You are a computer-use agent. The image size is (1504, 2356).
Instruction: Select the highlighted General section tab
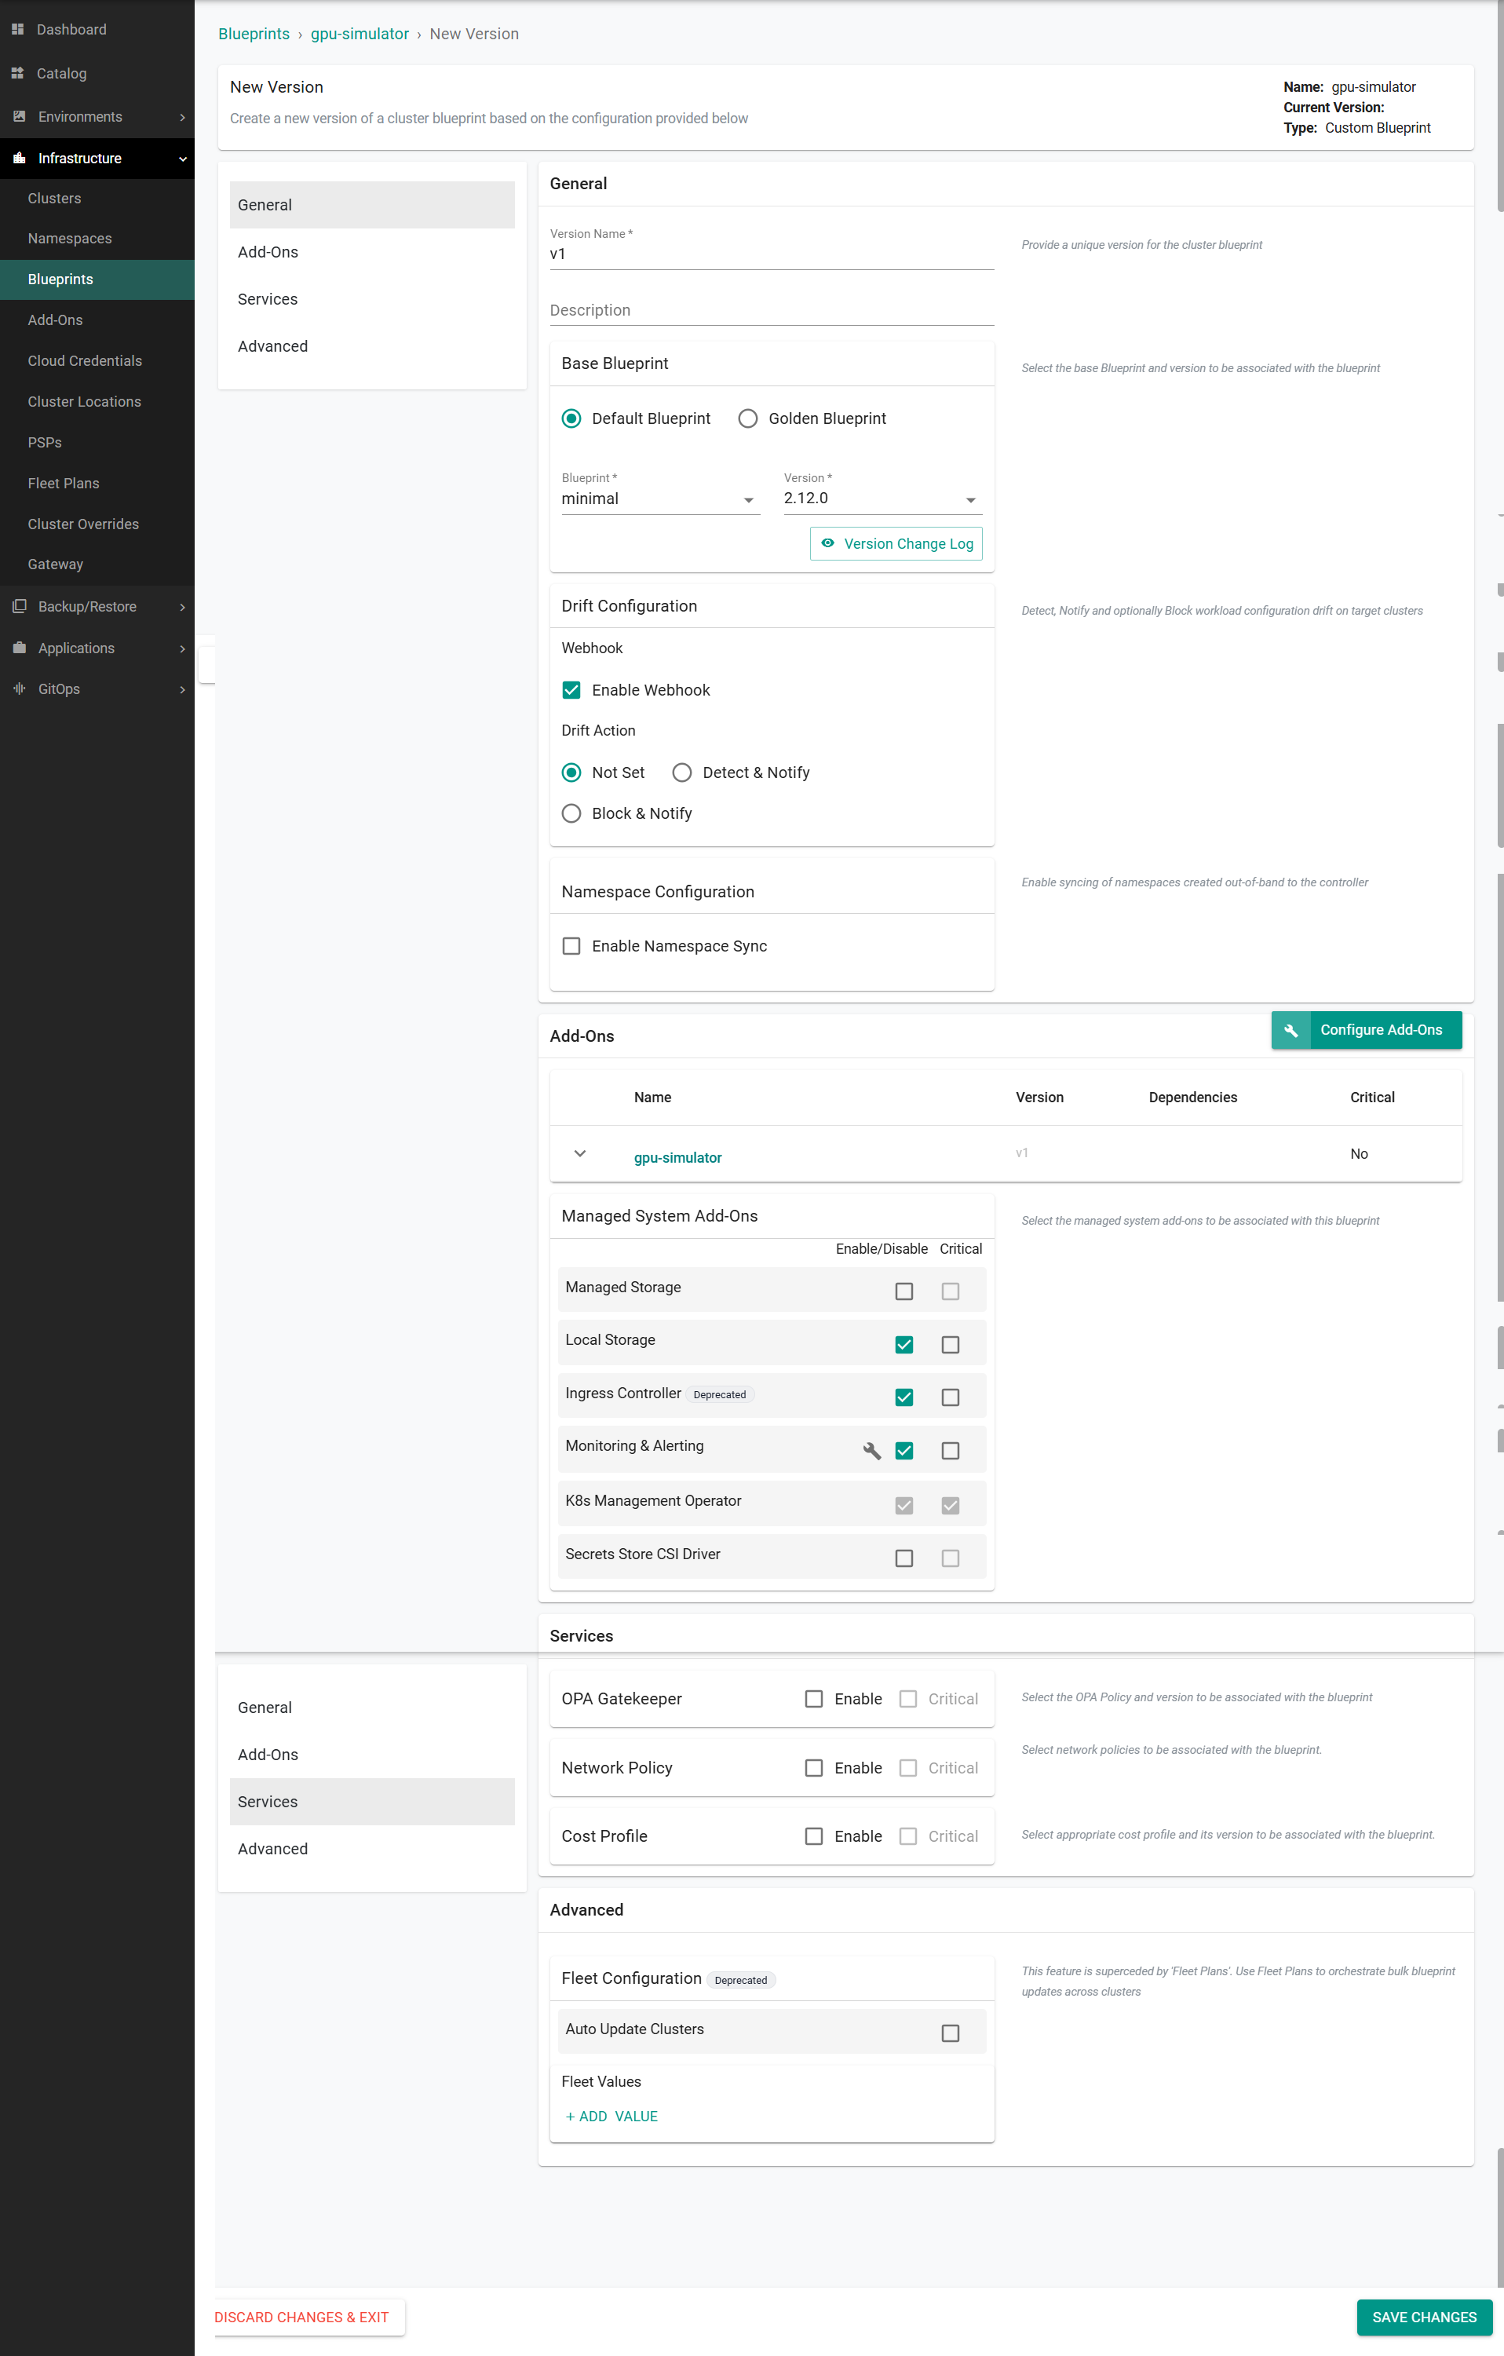tap(372, 206)
